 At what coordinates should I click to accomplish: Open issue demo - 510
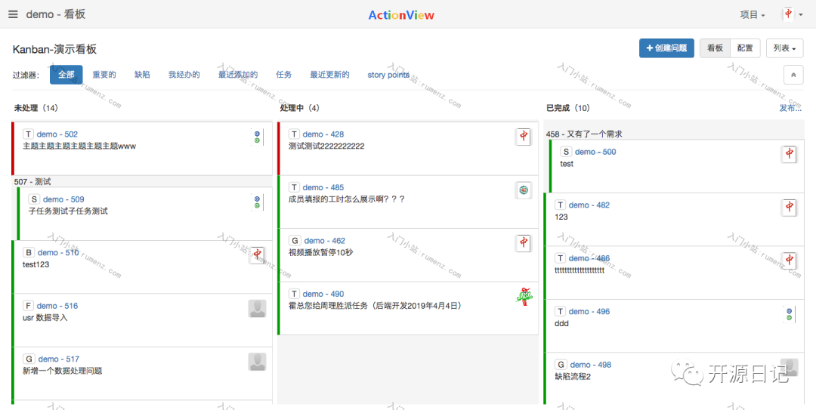pyautogui.click(x=58, y=252)
